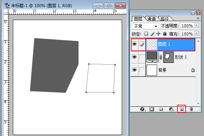Click top-right anchor point of path

tap(115, 65)
